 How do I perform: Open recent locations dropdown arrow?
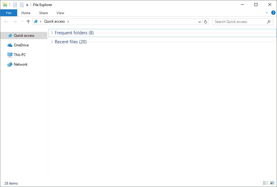pos(22,22)
